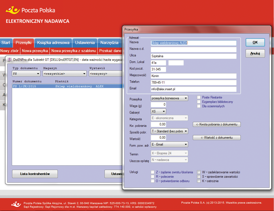Click the Telefon input field
This screenshot has width=274, height=211.
(194, 83)
